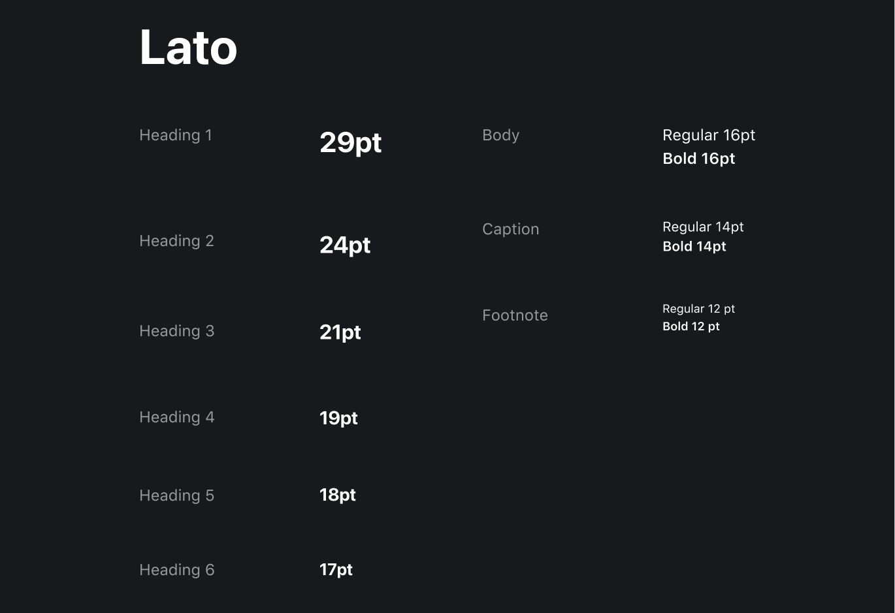Select the Footnote style label
This screenshot has width=895, height=613.
click(x=515, y=315)
